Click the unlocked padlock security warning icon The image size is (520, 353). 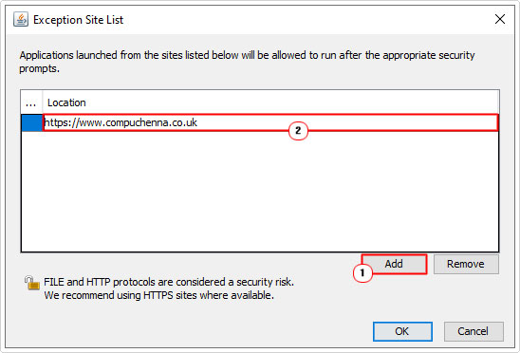point(32,283)
